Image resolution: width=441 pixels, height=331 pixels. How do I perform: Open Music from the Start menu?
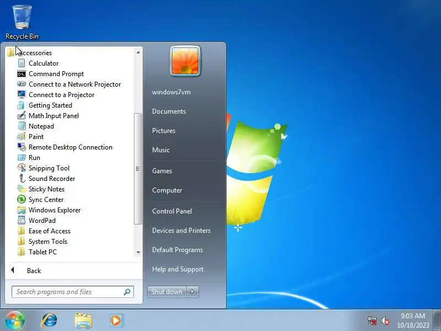coord(161,150)
